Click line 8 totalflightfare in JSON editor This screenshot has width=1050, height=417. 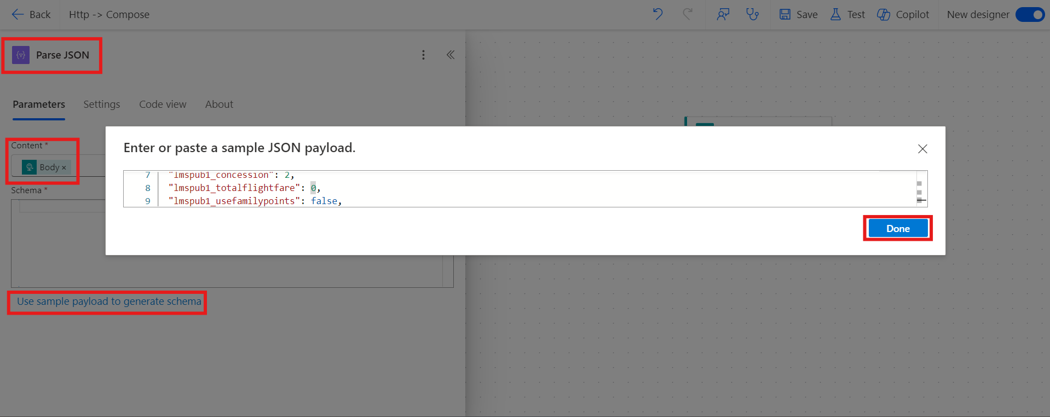234,188
